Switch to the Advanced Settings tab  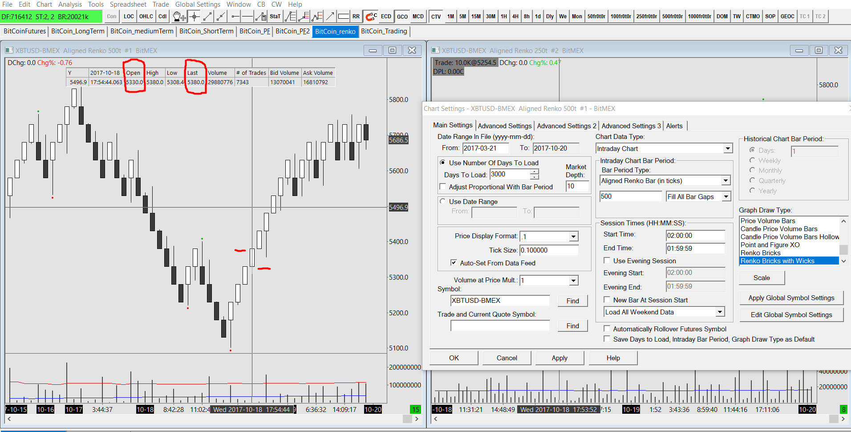(x=505, y=126)
